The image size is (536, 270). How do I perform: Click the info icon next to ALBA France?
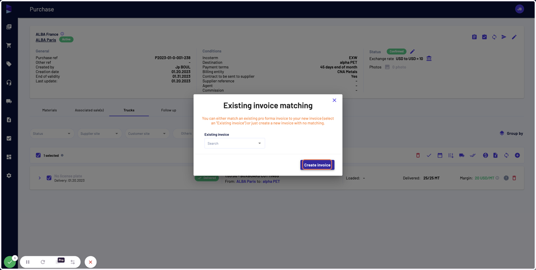tap(62, 34)
